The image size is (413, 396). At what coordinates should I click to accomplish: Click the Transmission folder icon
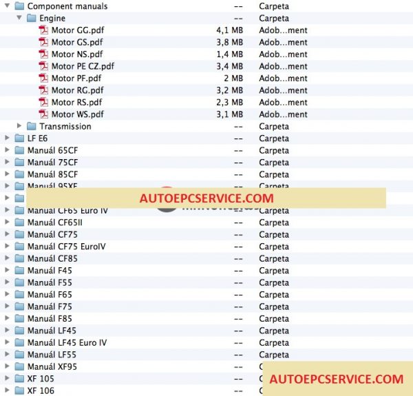pos(32,126)
